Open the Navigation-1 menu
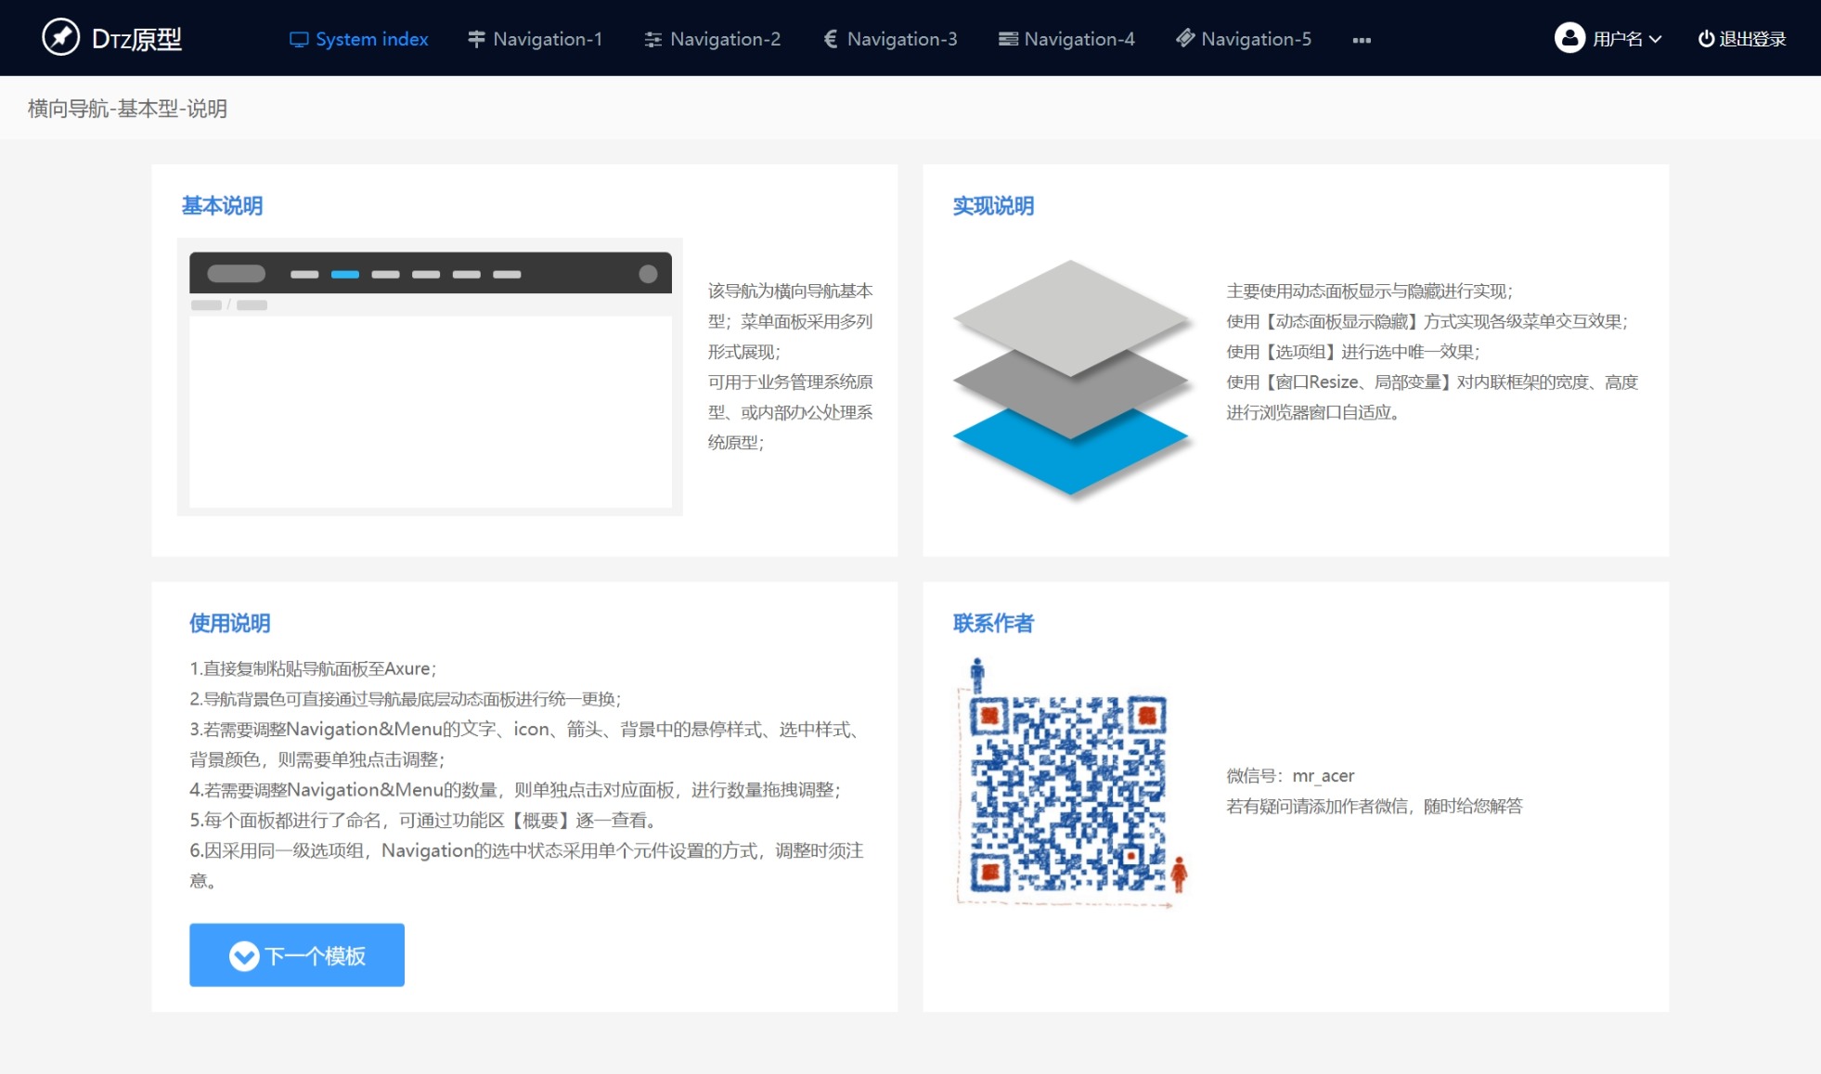The width and height of the screenshot is (1821, 1074). [x=536, y=39]
